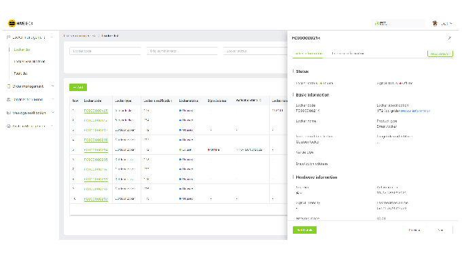Click the Locker management breadcrumb link
This screenshot has height=265, width=462.
point(80,36)
